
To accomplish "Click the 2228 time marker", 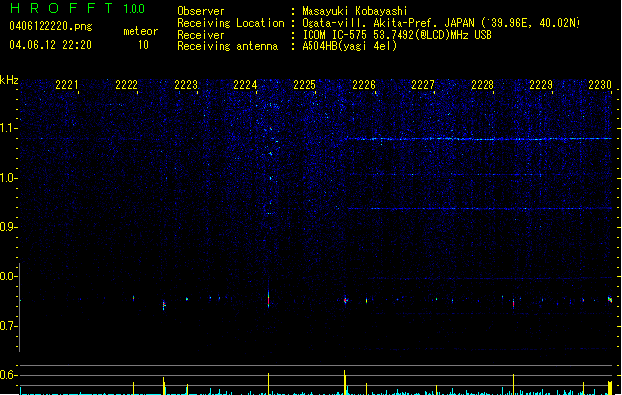I will [483, 84].
